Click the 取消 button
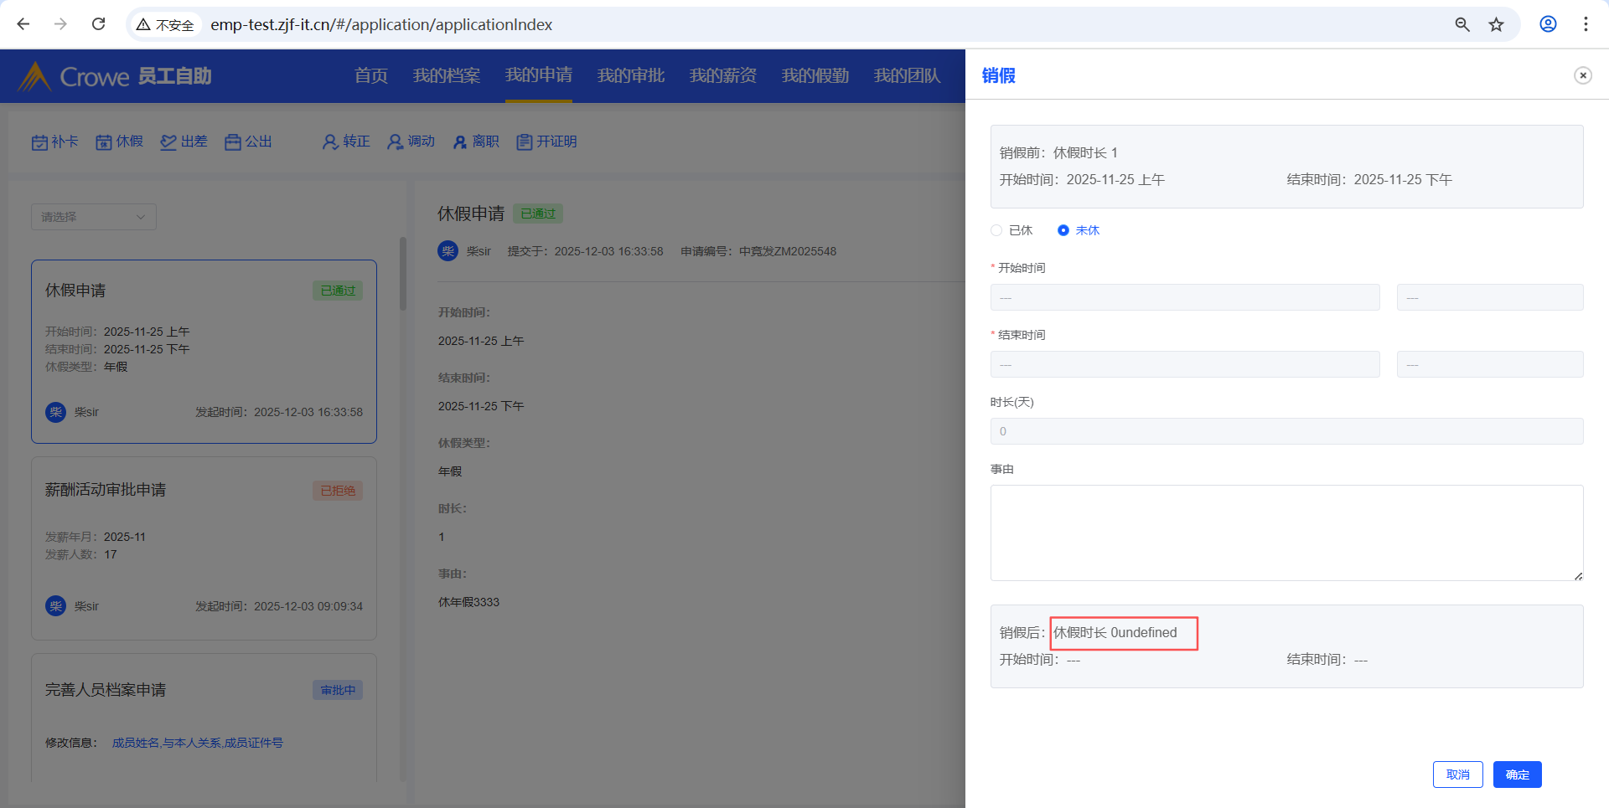1609x808 pixels. 1458,775
